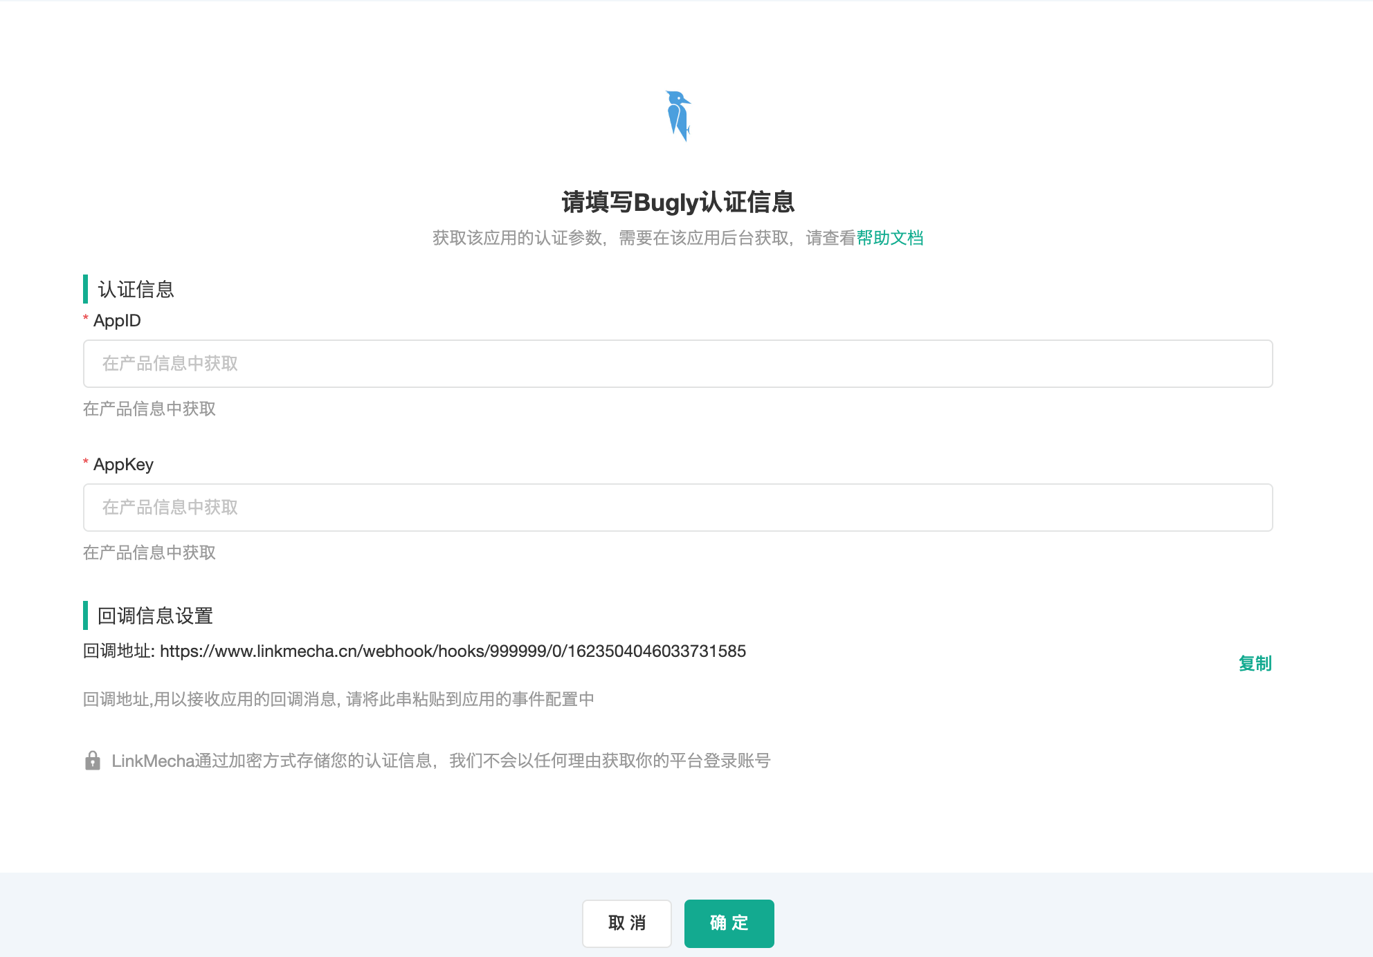Screen dimensions: 1373x957
Task: Click the hint text below AppID field
Action: (x=149, y=409)
